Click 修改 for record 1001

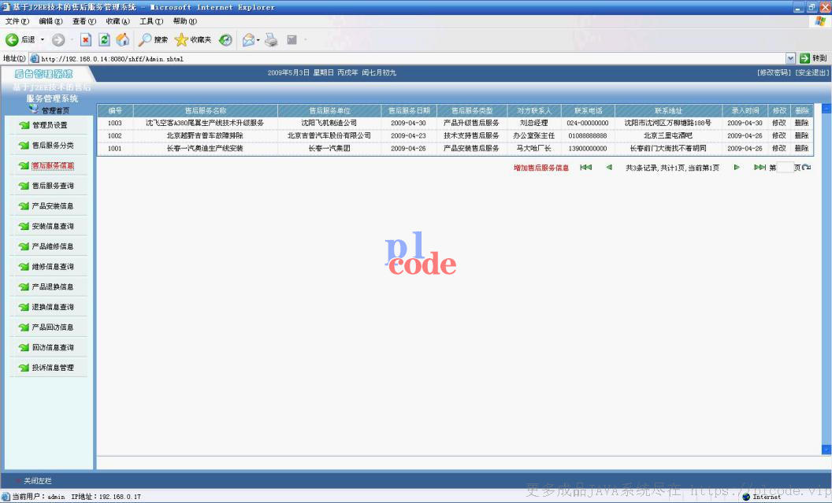click(x=778, y=149)
